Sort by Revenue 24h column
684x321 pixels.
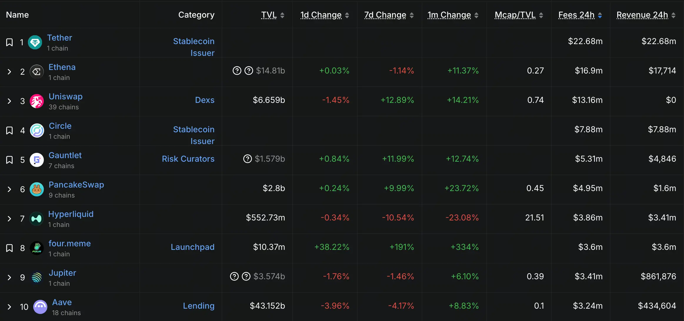point(642,15)
